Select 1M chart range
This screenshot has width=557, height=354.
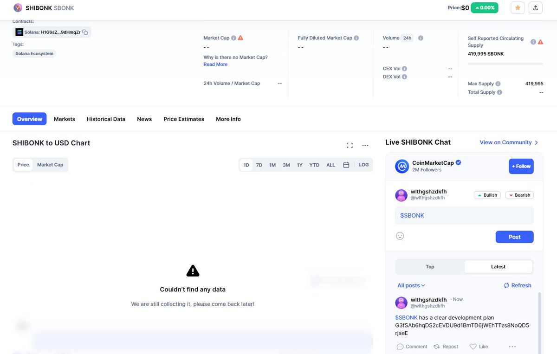[x=272, y=165]
